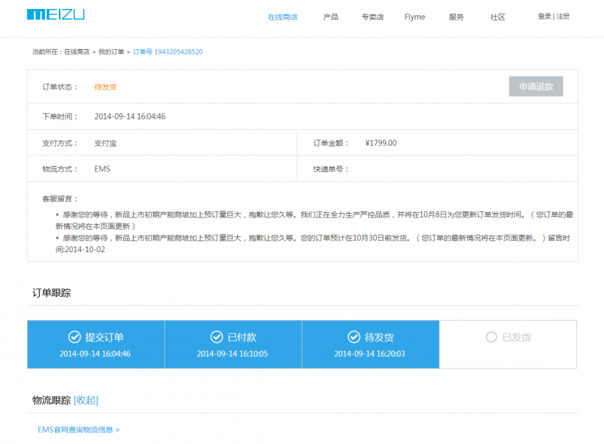This screenshot has height=444, width=604.
Task: Click the 订单跟踪 heading
Action: point(51,293)
